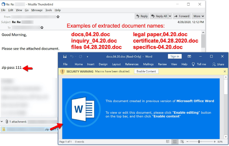Click the Enable Content button
The height and width of the screenshot is (146, 229).
[146, 71]
